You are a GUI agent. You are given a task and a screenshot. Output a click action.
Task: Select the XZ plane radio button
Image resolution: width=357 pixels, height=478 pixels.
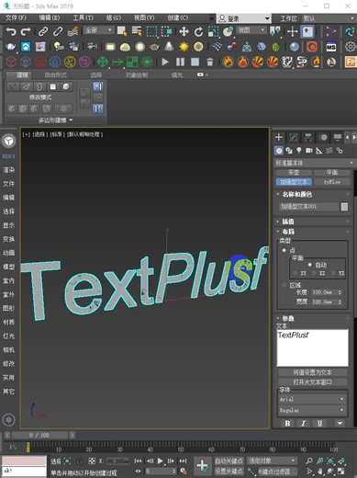pos(314,273)
